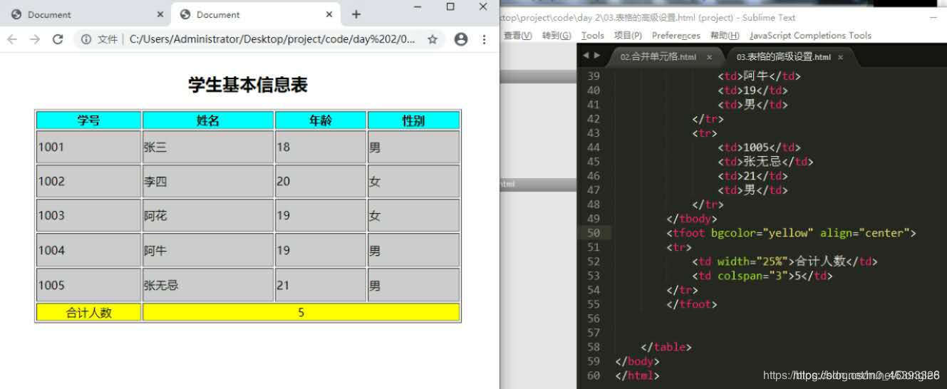
Task: Select the 1004 student ID cell
Action: [x=88, y=250]
